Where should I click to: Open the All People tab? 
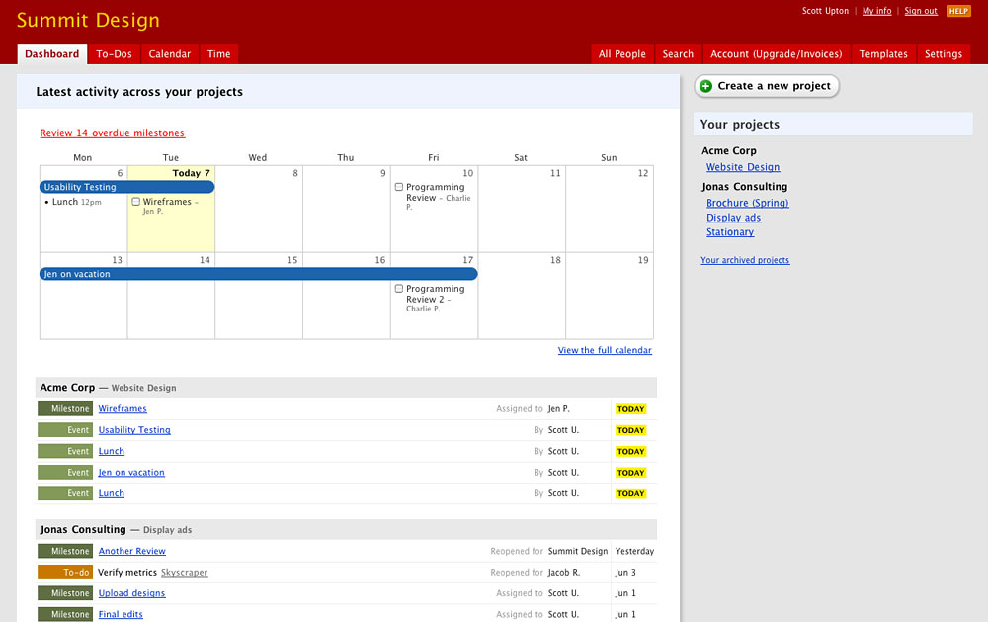[621, 54]
